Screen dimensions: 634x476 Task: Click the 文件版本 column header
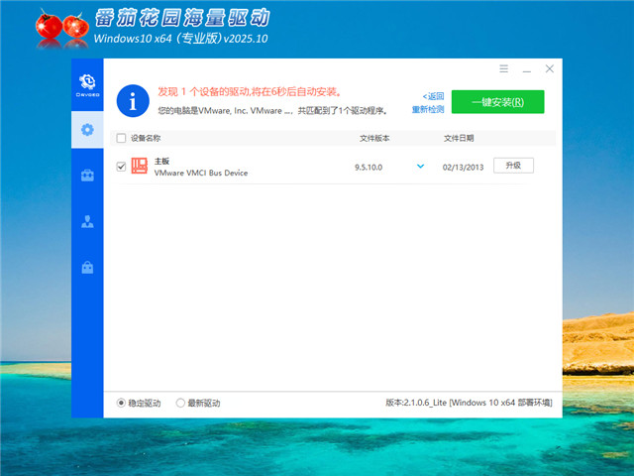tap(374, 139)
